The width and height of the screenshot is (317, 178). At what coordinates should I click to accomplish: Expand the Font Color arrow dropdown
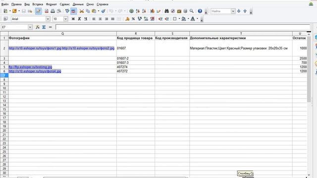tap(197, 19)
